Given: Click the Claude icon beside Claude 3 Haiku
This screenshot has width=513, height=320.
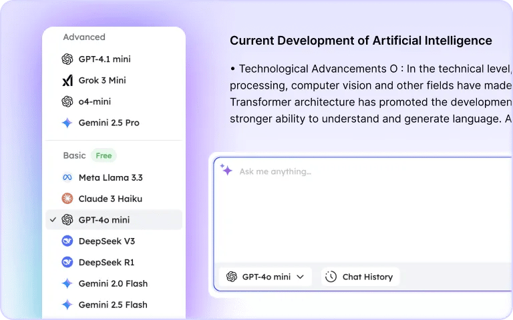Looking at the screenshot, I should tap(67, 199).
